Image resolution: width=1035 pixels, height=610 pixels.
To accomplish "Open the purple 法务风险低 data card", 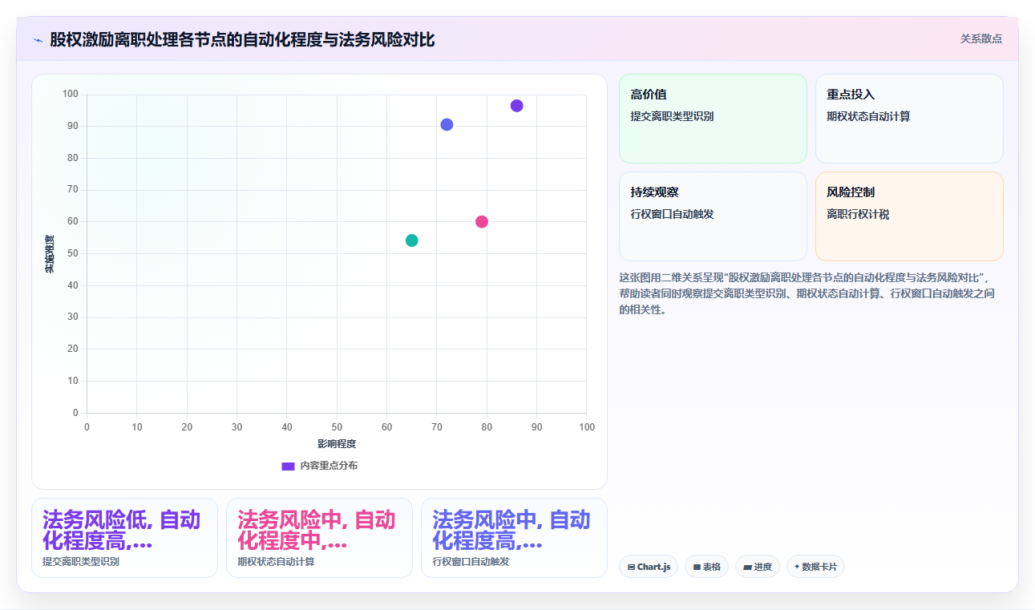I will (x=124, y=538).
